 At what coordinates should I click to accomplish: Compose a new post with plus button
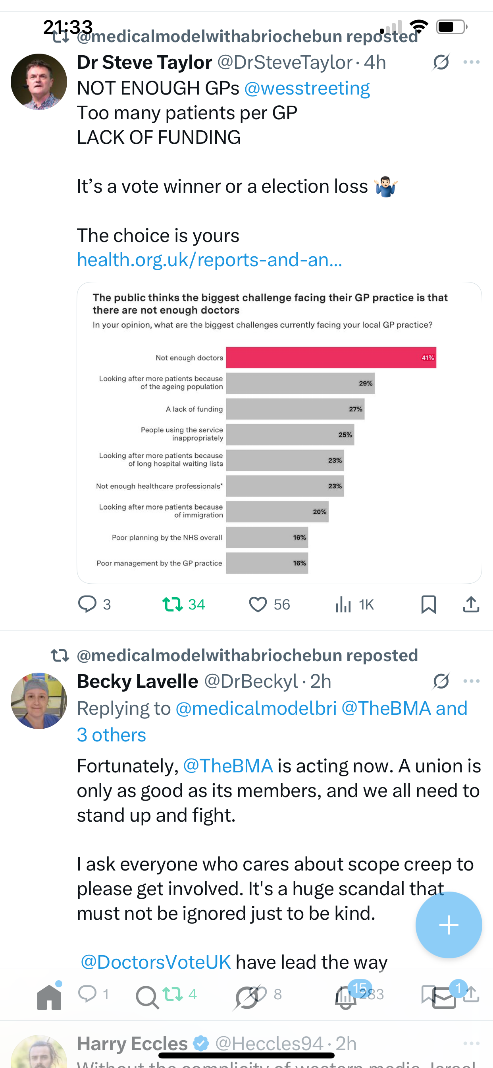pos(449,925)
